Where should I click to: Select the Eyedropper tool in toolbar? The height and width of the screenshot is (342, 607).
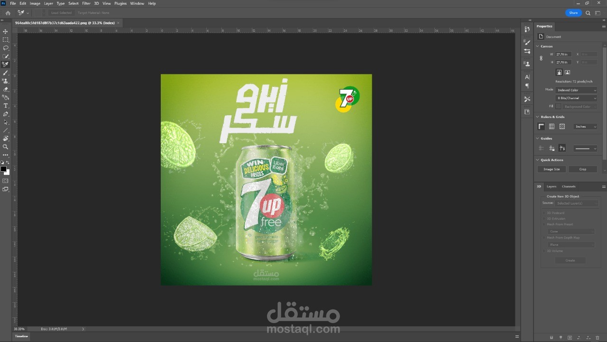[x=6, y=65]
